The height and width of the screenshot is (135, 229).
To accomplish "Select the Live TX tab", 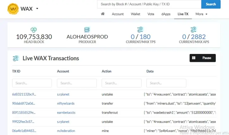I will coord(183,14).
